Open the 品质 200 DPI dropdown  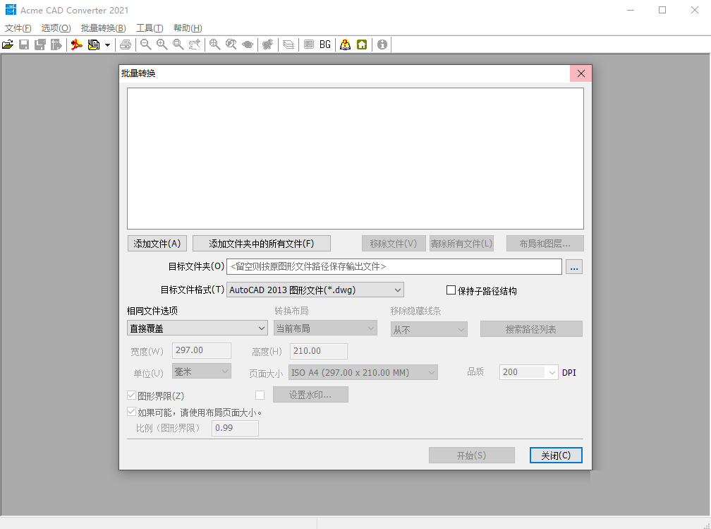529,372
